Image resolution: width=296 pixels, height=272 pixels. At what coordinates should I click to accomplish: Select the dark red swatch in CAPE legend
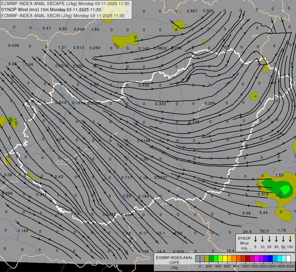click(x=248, y=258)
